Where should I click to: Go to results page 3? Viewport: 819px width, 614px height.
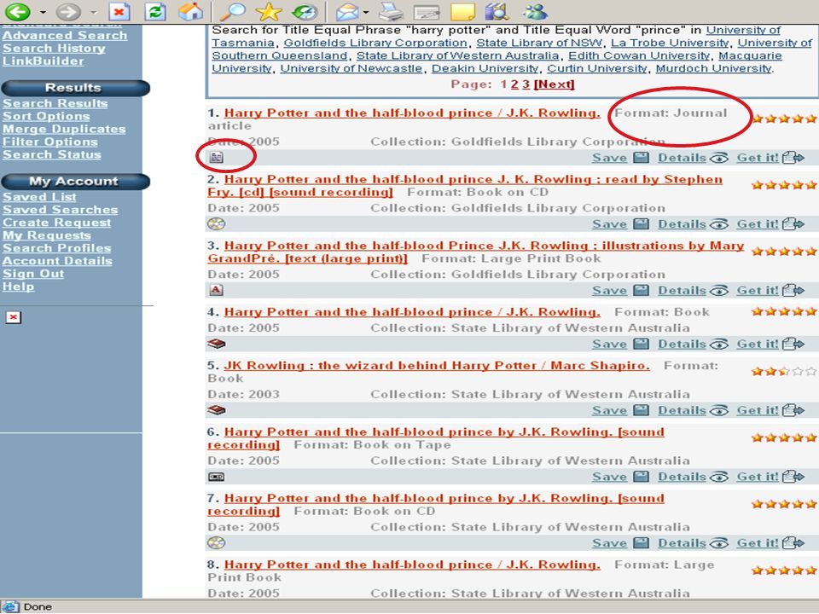point(526,84)
